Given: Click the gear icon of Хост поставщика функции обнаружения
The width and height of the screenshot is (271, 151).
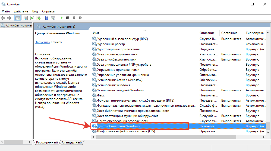Looking at the screenshot, I should click(x=94, y=116).
